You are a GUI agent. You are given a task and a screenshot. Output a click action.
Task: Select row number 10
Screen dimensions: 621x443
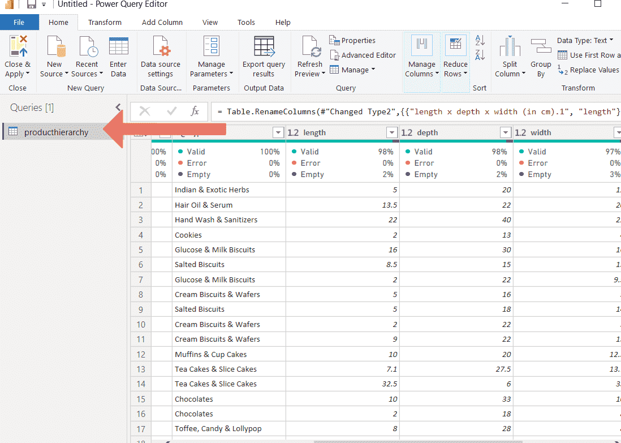[x=141, y=325]
